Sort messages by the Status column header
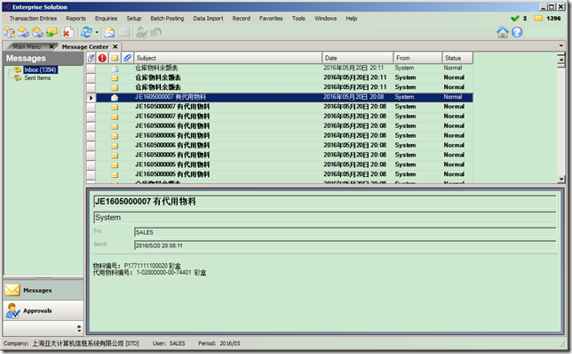Viewport: 572px width, 354px height. point(457,58)
